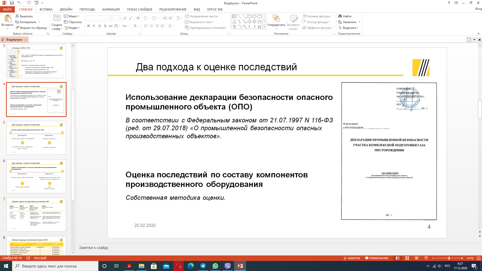This screenshot has height=271, width=482.
Task: Toggle underline (Ч) formatting
Action: pos(100,26)
